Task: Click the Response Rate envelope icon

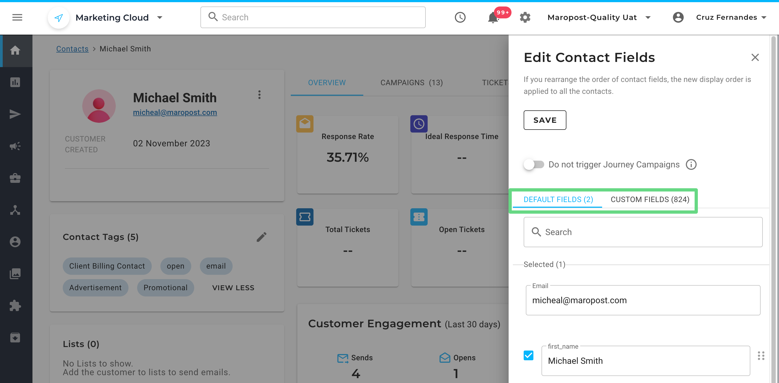Action: point(305,124)
